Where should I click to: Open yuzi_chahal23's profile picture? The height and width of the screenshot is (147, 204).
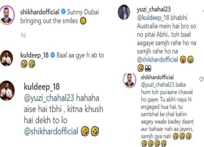(124, 12)
